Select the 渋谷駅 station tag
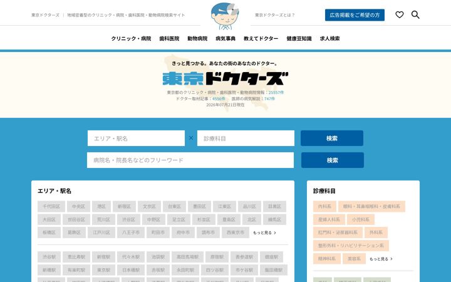The height and width of the screenshot is (282, 451). tap(49, 257)
